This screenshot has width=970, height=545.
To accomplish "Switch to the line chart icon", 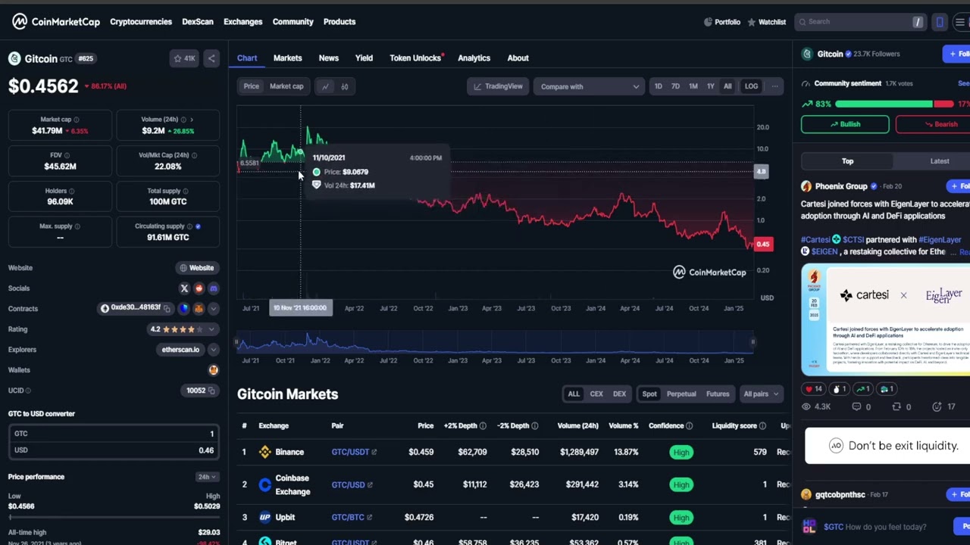I will [x=325, y=86].
